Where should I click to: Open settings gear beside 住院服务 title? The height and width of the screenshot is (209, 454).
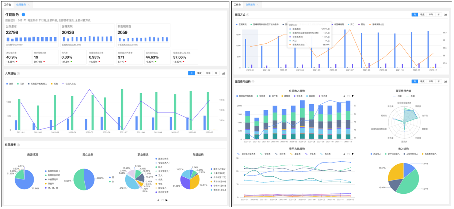click(x=23, y=15)
